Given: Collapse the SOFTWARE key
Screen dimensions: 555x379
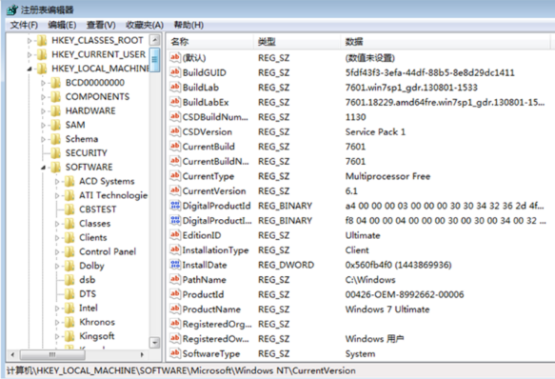Looking at the screenshot, I should [x=43, y=168].
